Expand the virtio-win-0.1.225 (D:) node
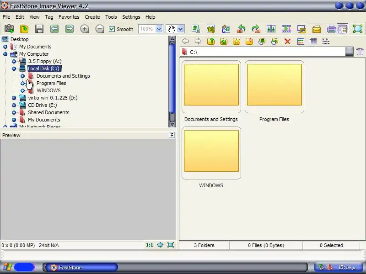366x274 pixels. (x=14, y=98)
